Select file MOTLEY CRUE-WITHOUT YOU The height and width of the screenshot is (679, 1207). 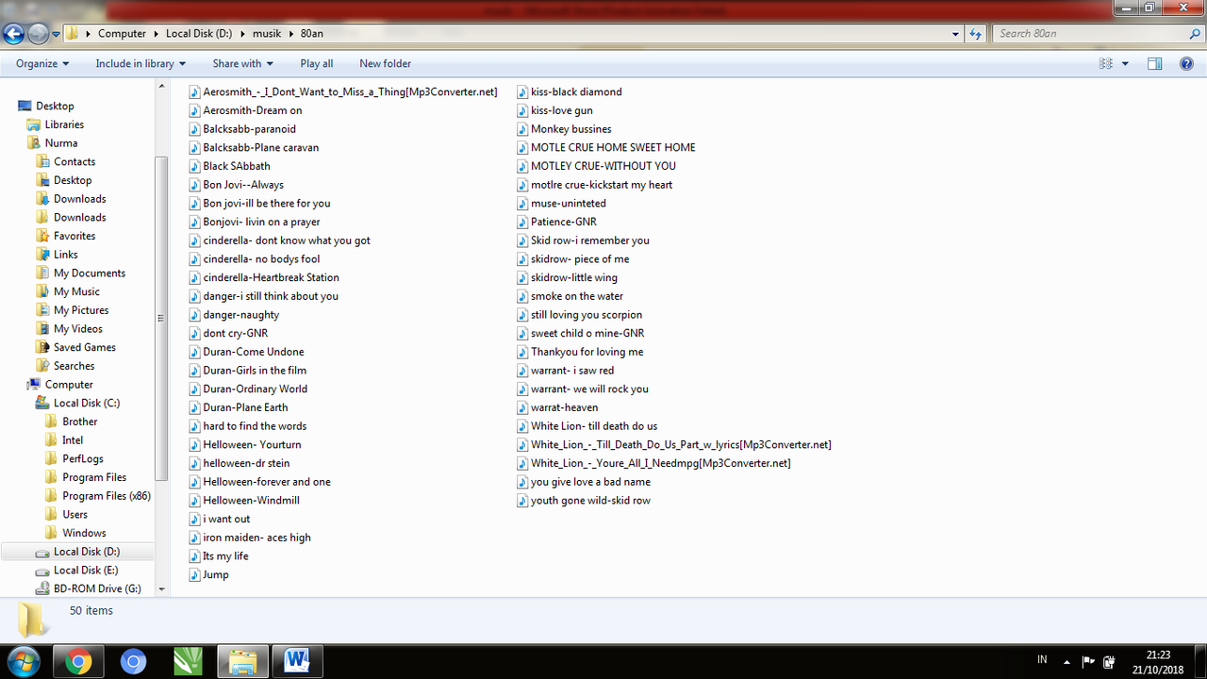(x=603, y=166)
